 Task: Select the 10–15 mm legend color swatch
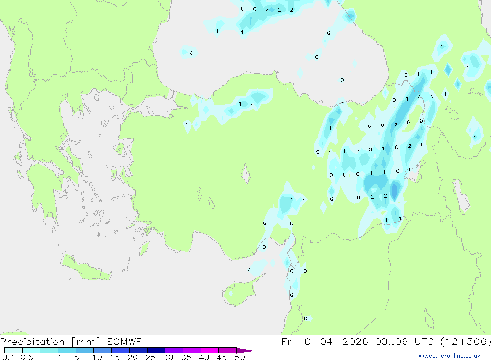click(x=103, y=350)
